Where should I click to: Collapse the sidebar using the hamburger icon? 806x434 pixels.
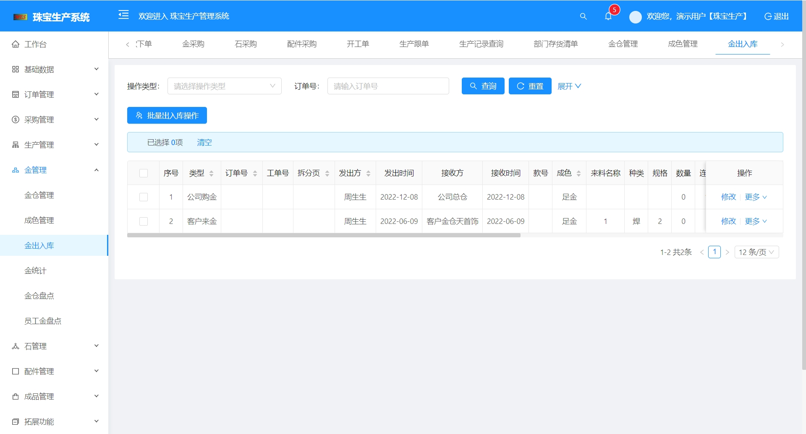point(124,15)
